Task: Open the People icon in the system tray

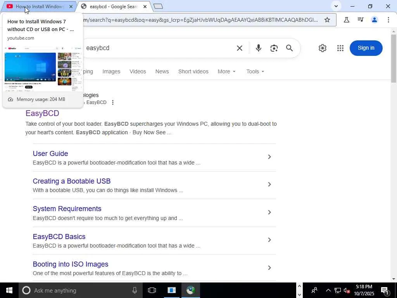Action: [x=314, y=290]
